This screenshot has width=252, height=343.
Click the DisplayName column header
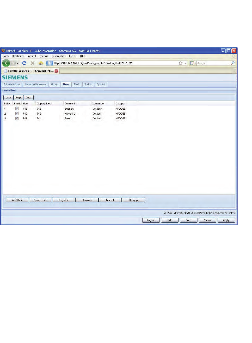44,104
